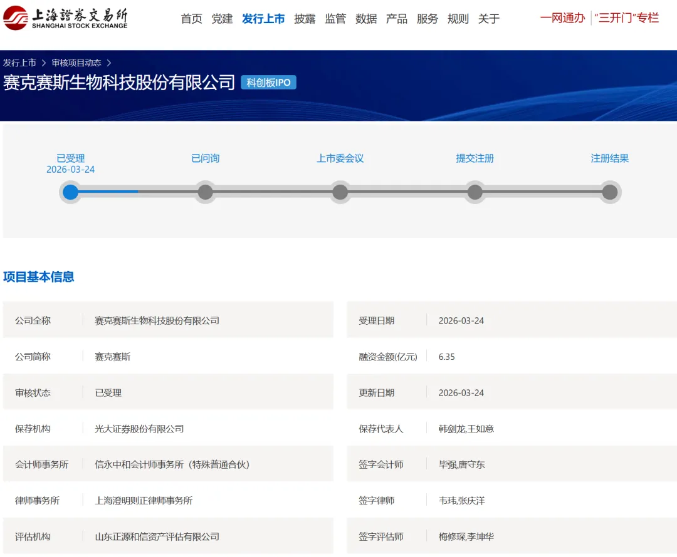The height and width of the screenshot is (557, 677).
Task: Go to 发行上市 breadcrumb
Action: click(x=19, y=63)
